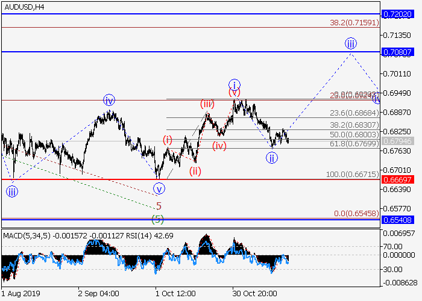Select the red (iv) wave marker
Image resolution: width=422 pixels, height=301 pixels.
click(x=219, y=146)
